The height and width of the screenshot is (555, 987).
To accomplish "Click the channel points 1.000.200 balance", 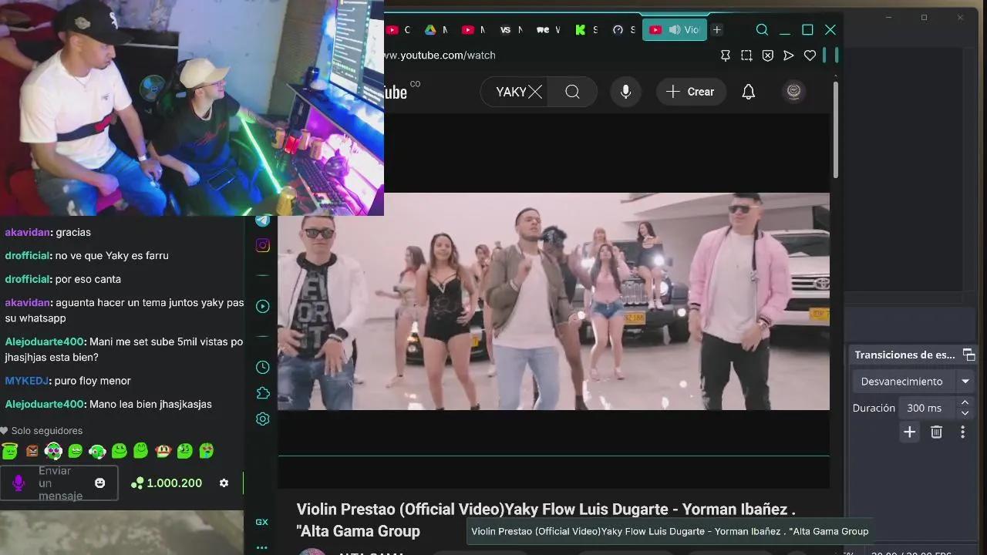I will (167, 483).
